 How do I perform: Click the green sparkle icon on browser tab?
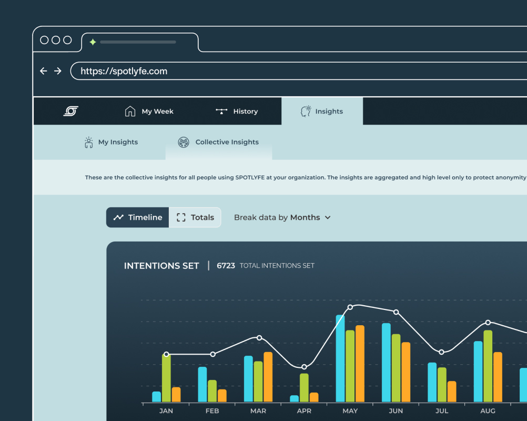[x=93, y=42]
